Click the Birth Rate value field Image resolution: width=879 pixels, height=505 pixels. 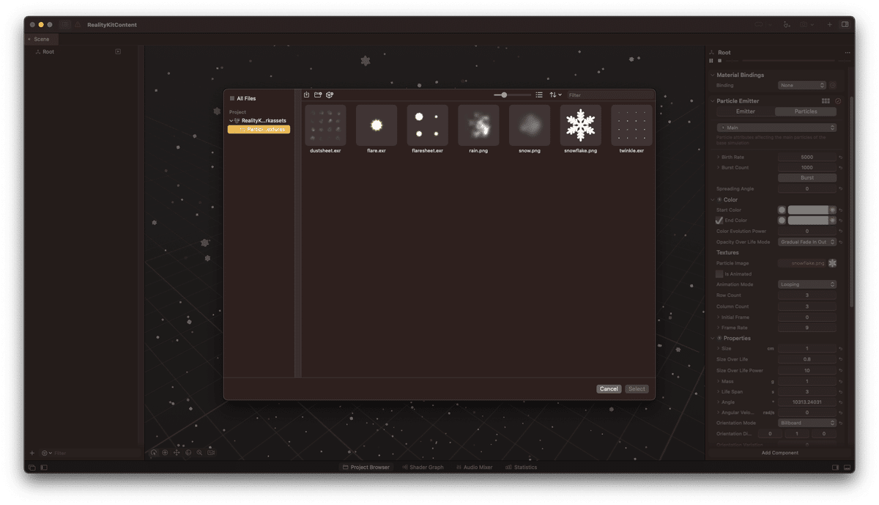click(807, 157)
